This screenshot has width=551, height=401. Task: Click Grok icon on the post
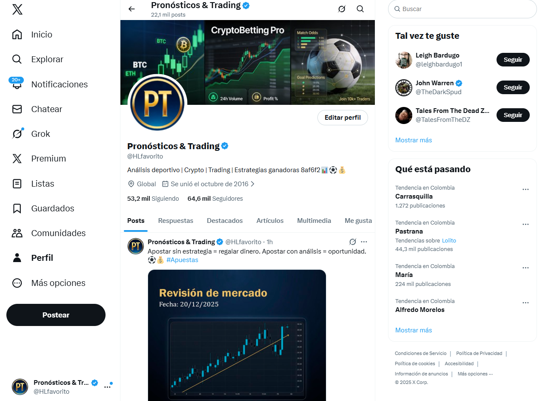353,242
